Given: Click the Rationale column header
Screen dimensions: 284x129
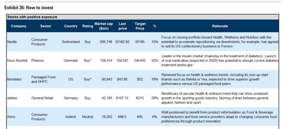Looking at the screenshot, I should pos(220,26).
